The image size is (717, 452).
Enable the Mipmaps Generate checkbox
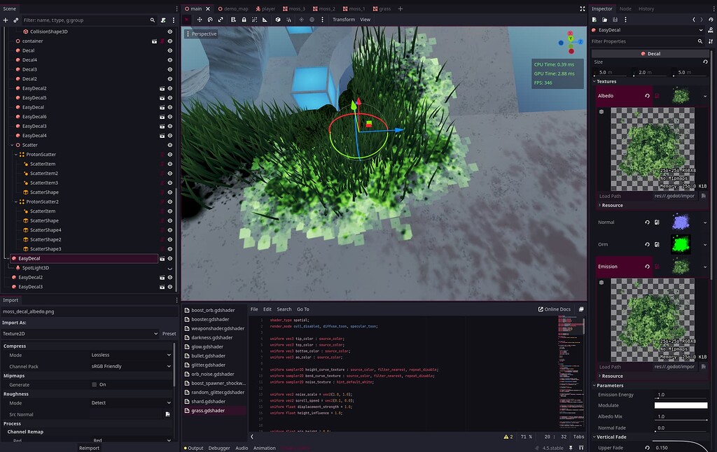pos(95,384)
